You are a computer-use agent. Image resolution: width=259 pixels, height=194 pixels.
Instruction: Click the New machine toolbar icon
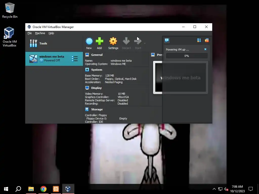pos(89,41)
